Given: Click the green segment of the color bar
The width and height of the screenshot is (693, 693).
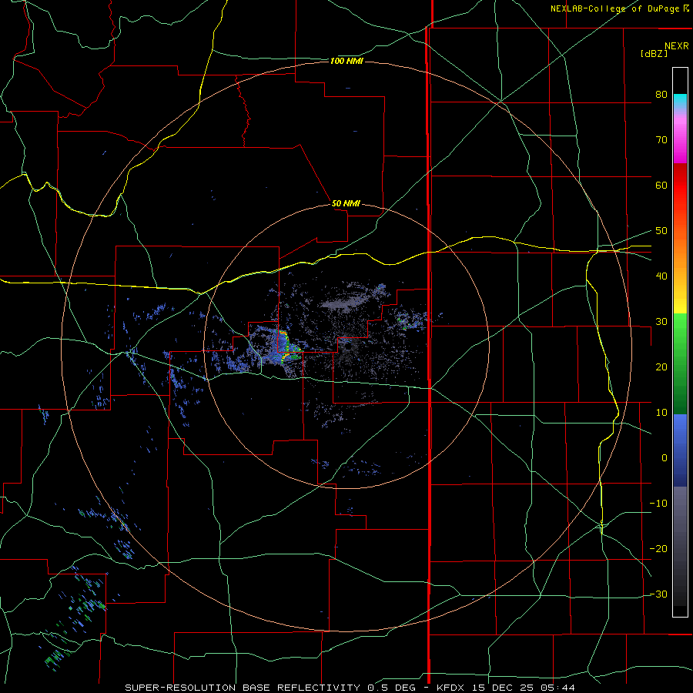Looking at the screenshot, I should tap(680, 363).
